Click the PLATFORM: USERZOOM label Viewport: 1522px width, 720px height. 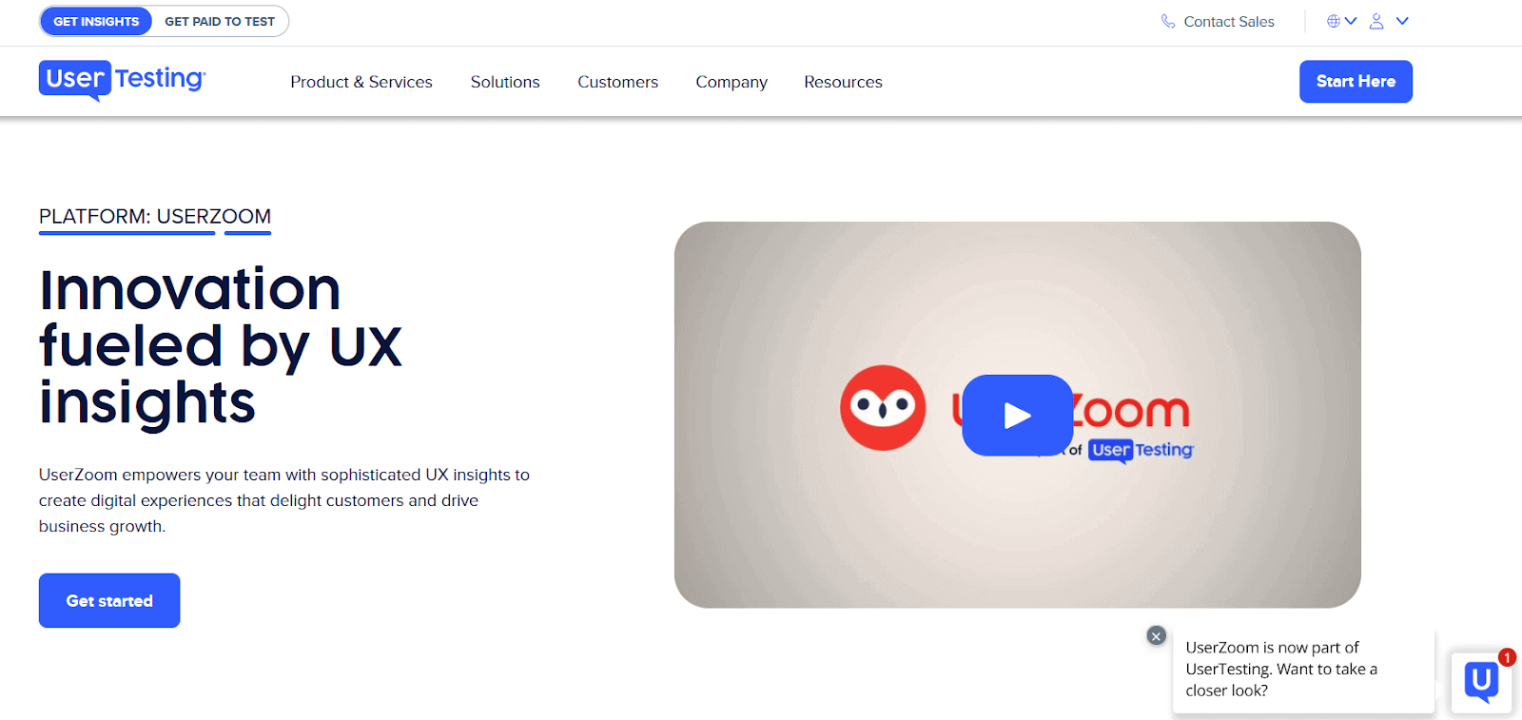pyautogui.click(x=155, y=216)
